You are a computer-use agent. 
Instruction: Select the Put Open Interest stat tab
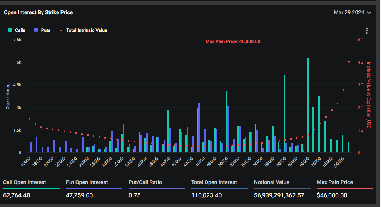(x=87, y=182)
